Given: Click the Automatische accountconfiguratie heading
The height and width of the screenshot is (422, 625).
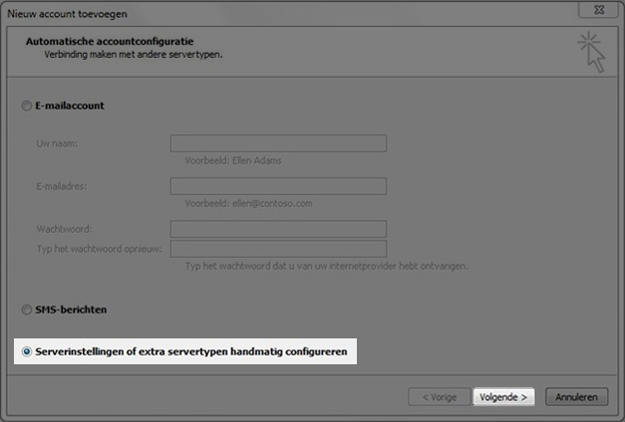Looking at the screenshot, I should [x=110, y=42].
